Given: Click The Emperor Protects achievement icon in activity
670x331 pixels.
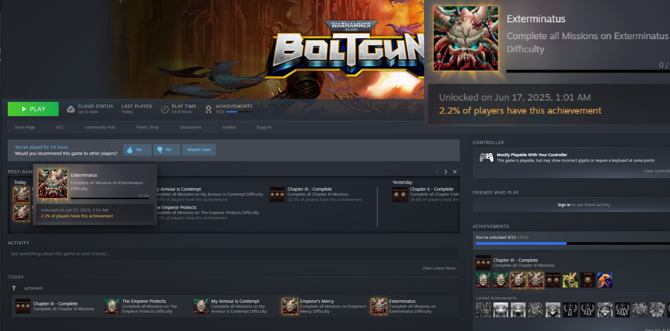Looking at the screenshot, I should click(112, 306).
